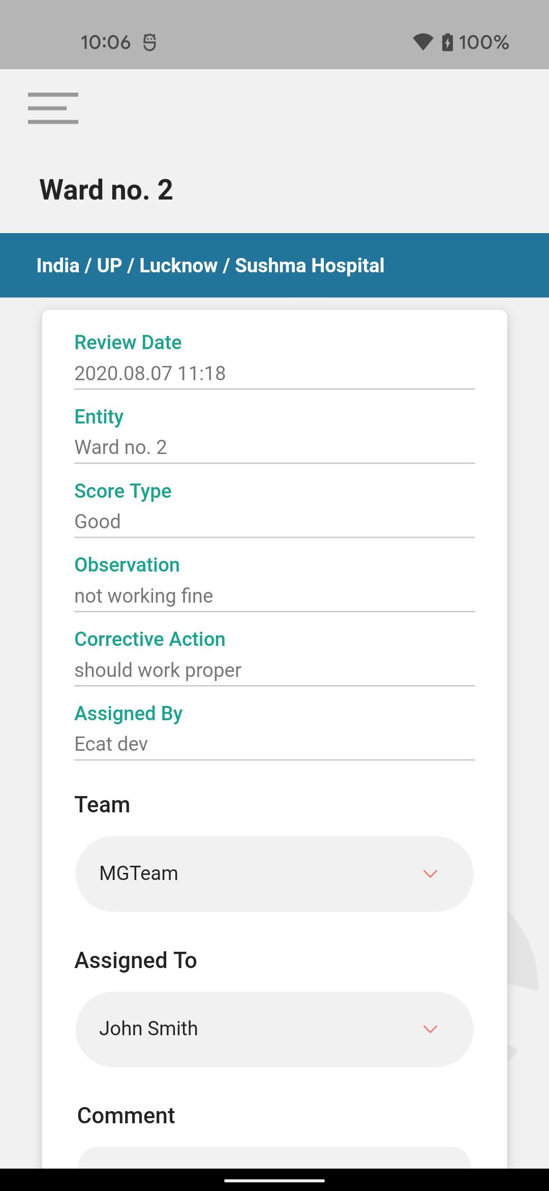549x1191 pixels.
Task: Tap the 'Score Type' label
Action: (x=123, y=491)
